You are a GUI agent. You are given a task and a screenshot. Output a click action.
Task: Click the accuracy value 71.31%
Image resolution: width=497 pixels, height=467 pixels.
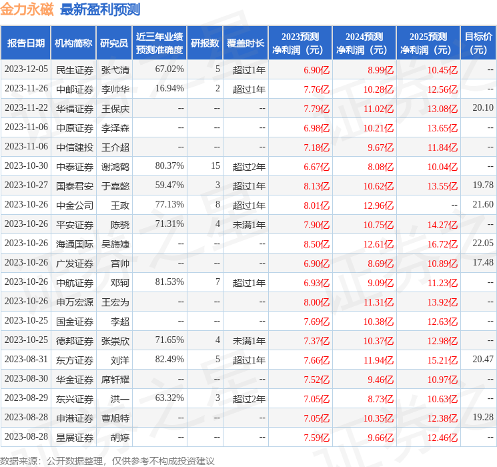pyautogui.click(x=169, y=224)
